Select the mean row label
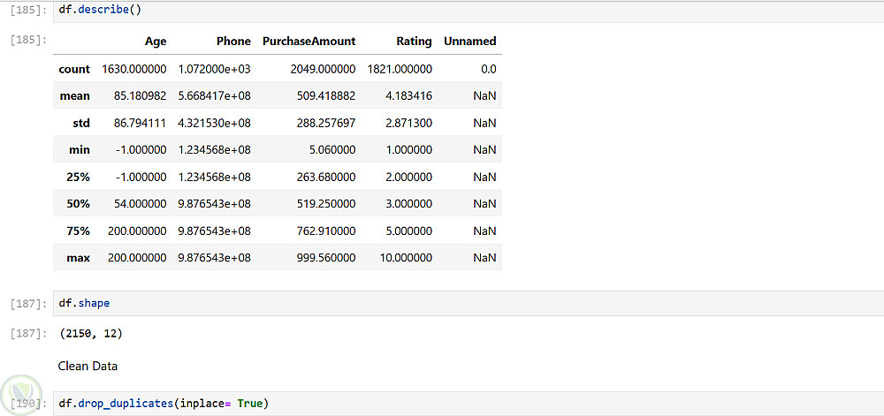884x416 pixels. 74,96
